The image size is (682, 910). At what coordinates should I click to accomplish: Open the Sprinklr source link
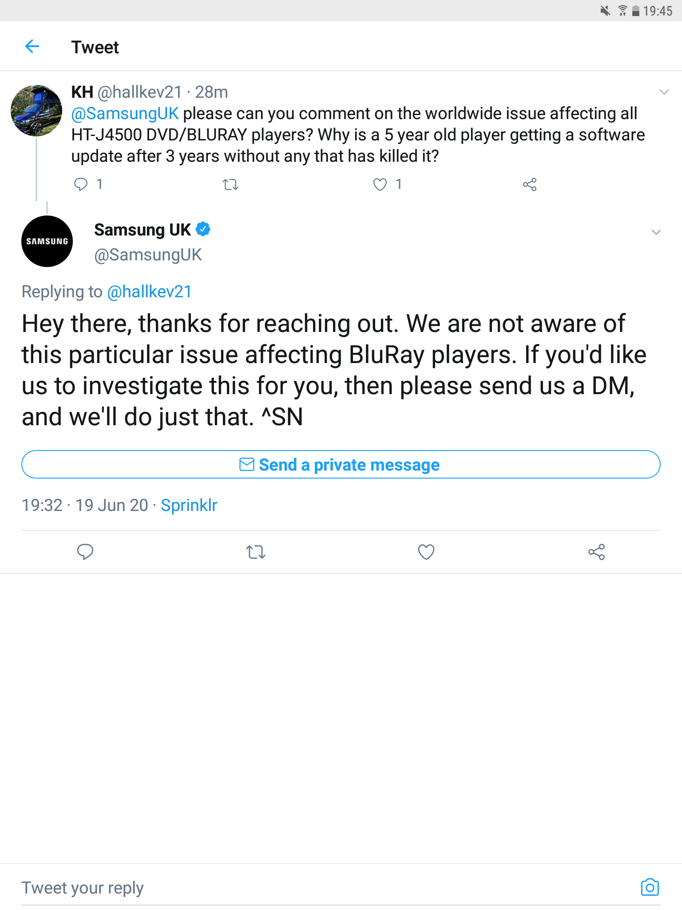[x=189, y=505]
